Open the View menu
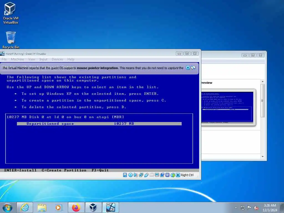Viewport: 284px width, 213px height. pyautogui.click(x=32, y=59)
